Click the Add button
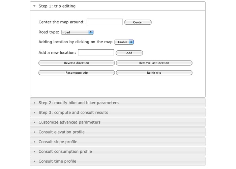The image size is (236, 169). [x=129, y=53]
